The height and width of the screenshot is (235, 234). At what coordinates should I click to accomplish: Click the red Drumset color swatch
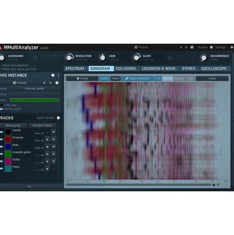point(8,139)
